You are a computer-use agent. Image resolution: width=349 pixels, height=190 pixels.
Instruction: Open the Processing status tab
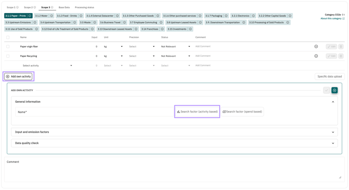point(84,7)
